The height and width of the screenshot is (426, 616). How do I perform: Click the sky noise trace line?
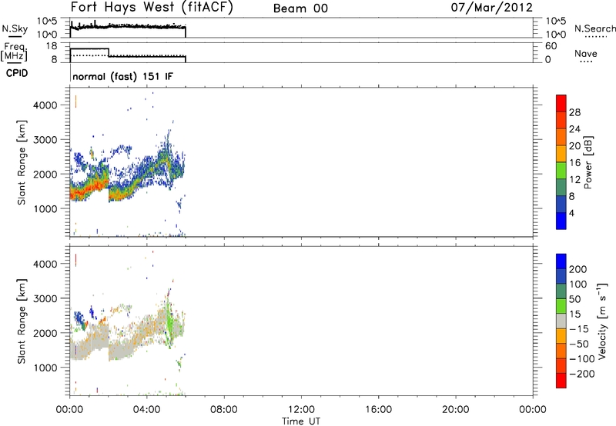click(x=128, y=27)
